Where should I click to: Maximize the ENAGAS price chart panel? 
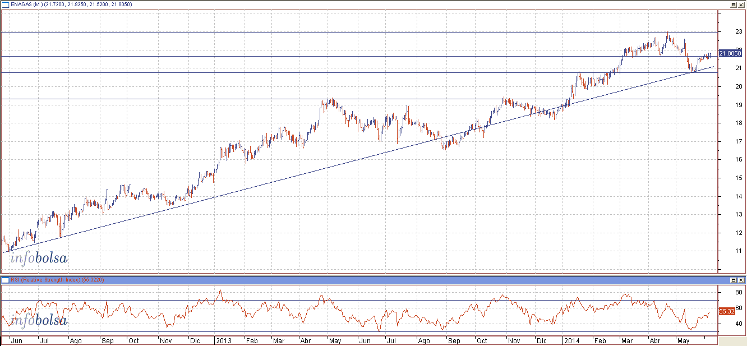pos(733,4)
